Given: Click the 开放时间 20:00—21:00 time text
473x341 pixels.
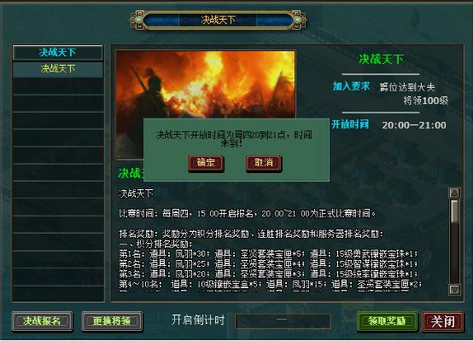Looking at the screenshot, I should [x=414, y=125].
